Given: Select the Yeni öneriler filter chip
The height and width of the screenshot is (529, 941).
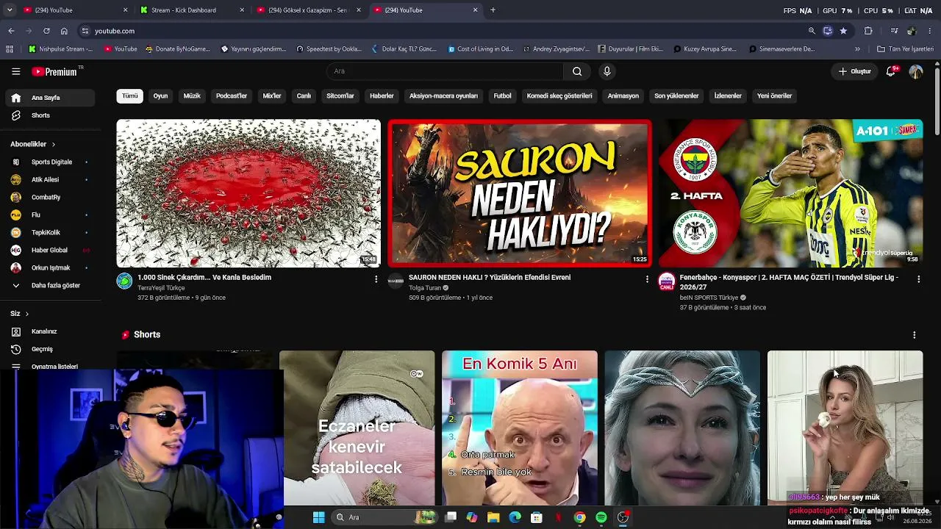Looking at the screenshot, I should [x=775, y=96].
